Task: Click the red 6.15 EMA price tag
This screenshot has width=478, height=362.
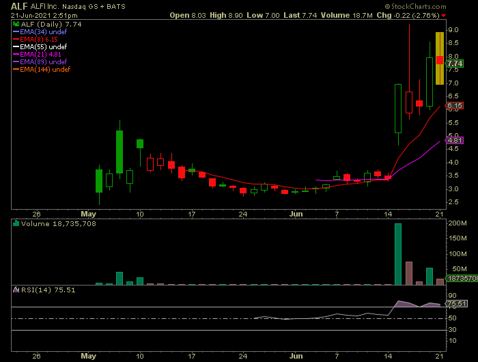Action: pyautogui.click(x=455, y=105)
